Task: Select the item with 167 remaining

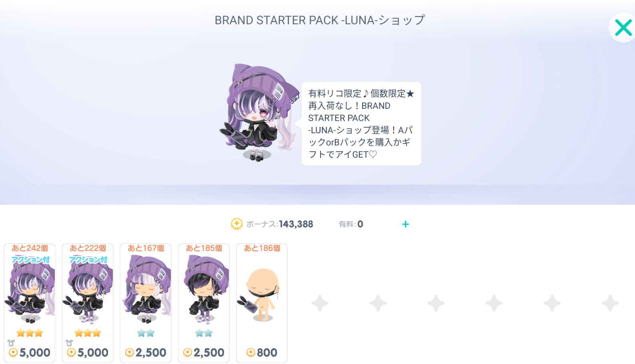Action: point(146,303)
